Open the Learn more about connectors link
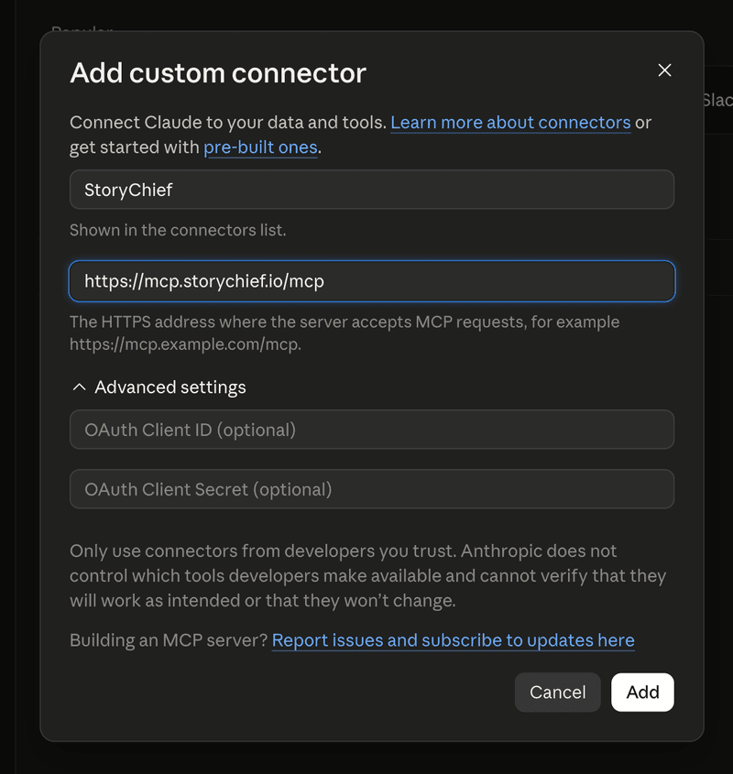 [510, 123]
